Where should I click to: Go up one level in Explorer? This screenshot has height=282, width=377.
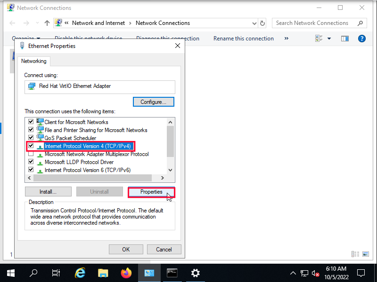[x=47, y=23]
